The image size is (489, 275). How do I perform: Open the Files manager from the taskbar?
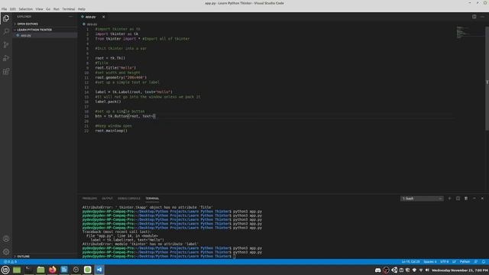click(x=40, y=270)
